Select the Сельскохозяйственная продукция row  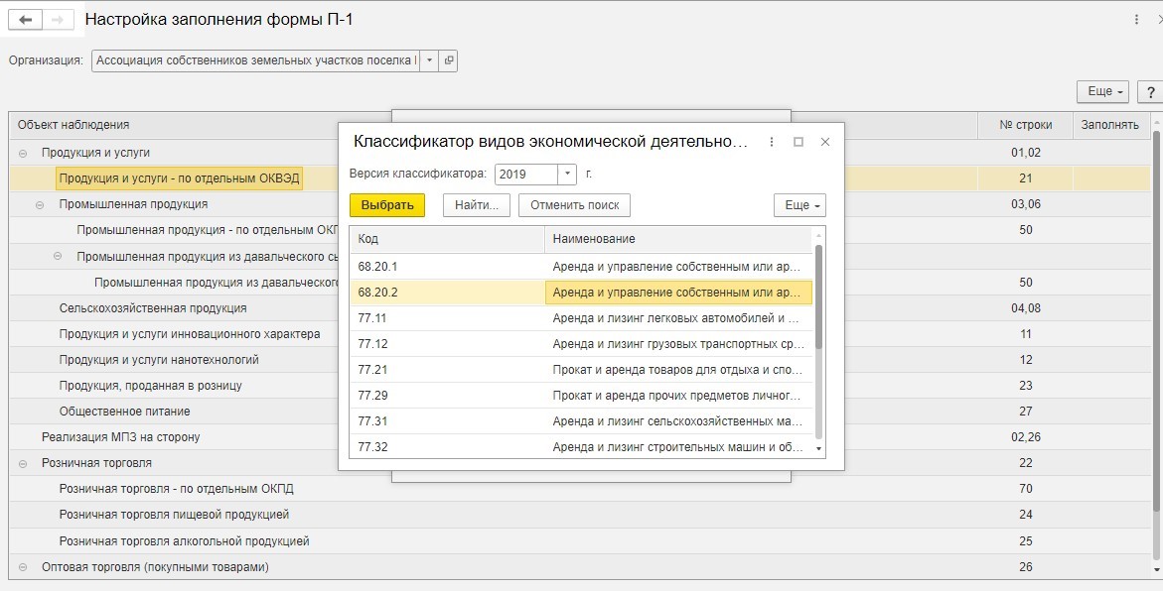(x=153, y=308)
